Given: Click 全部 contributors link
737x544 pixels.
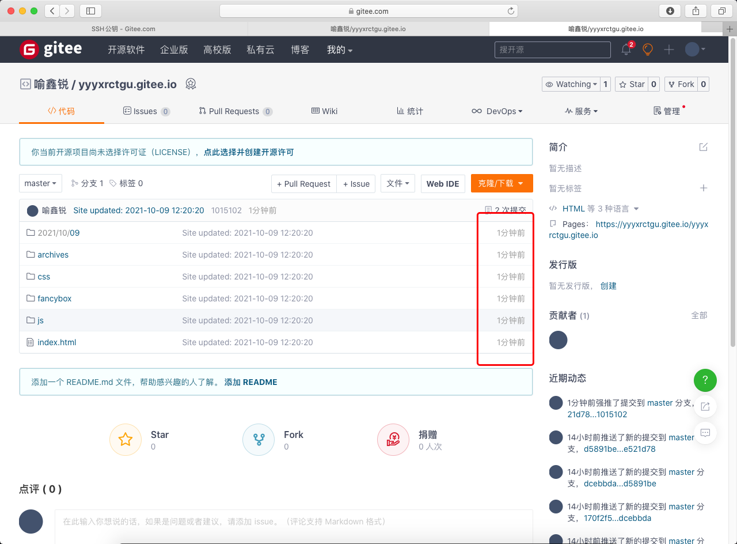Looking at the screenshot, I should [x=699, y=315].
